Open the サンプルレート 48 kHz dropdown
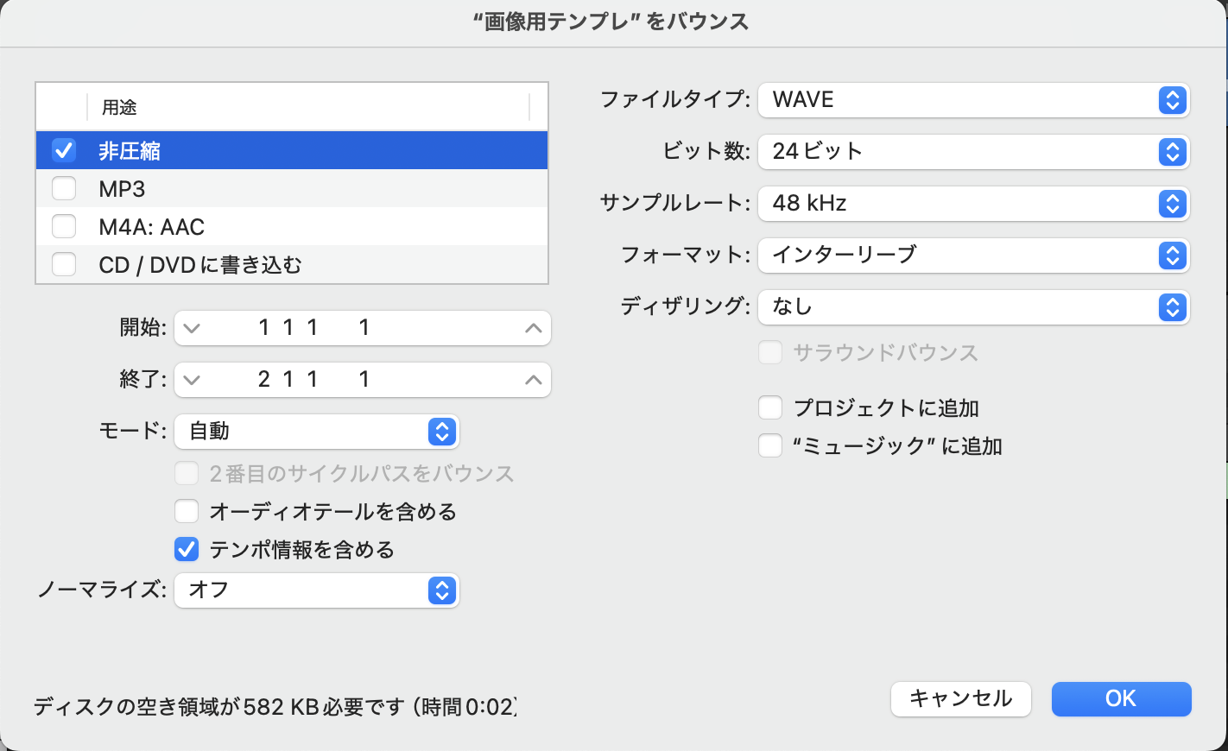 coord(973,204)
